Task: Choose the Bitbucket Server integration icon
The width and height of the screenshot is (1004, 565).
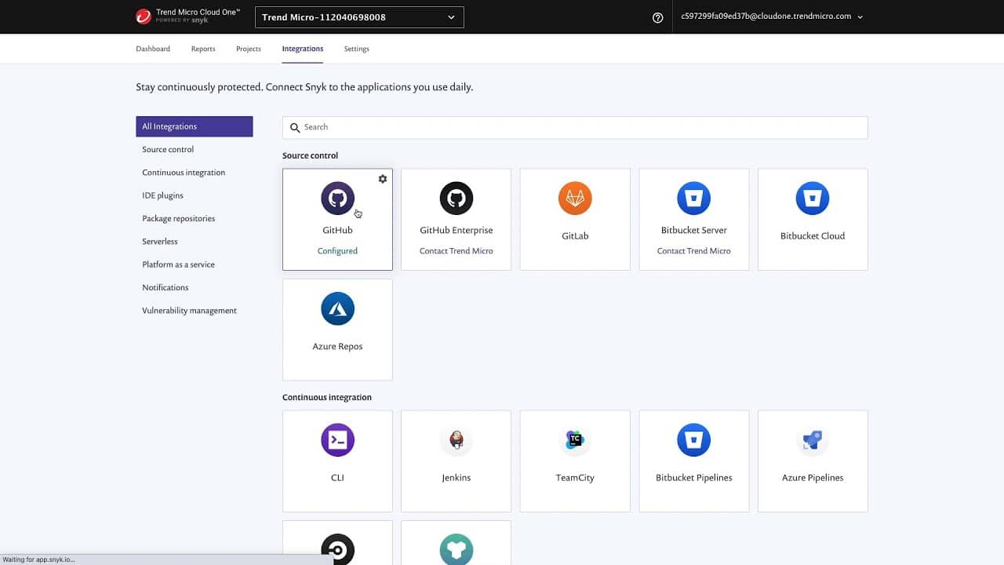Action: [694, 199]
